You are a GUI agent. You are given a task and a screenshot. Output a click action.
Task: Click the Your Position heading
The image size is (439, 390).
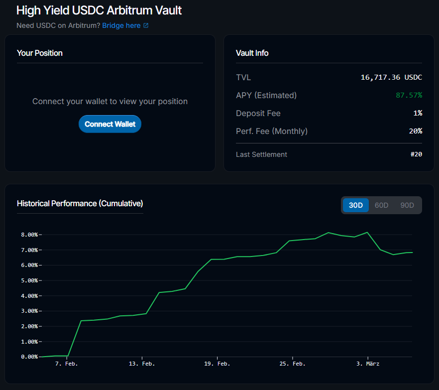pyautogui.click(x=39, y=53)
